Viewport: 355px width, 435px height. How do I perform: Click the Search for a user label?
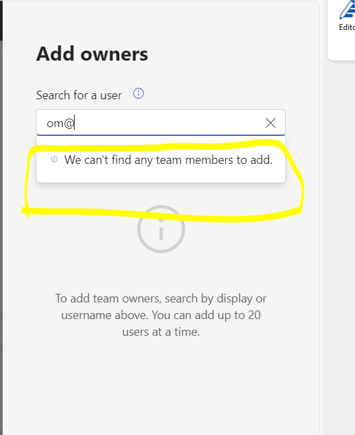79,95
